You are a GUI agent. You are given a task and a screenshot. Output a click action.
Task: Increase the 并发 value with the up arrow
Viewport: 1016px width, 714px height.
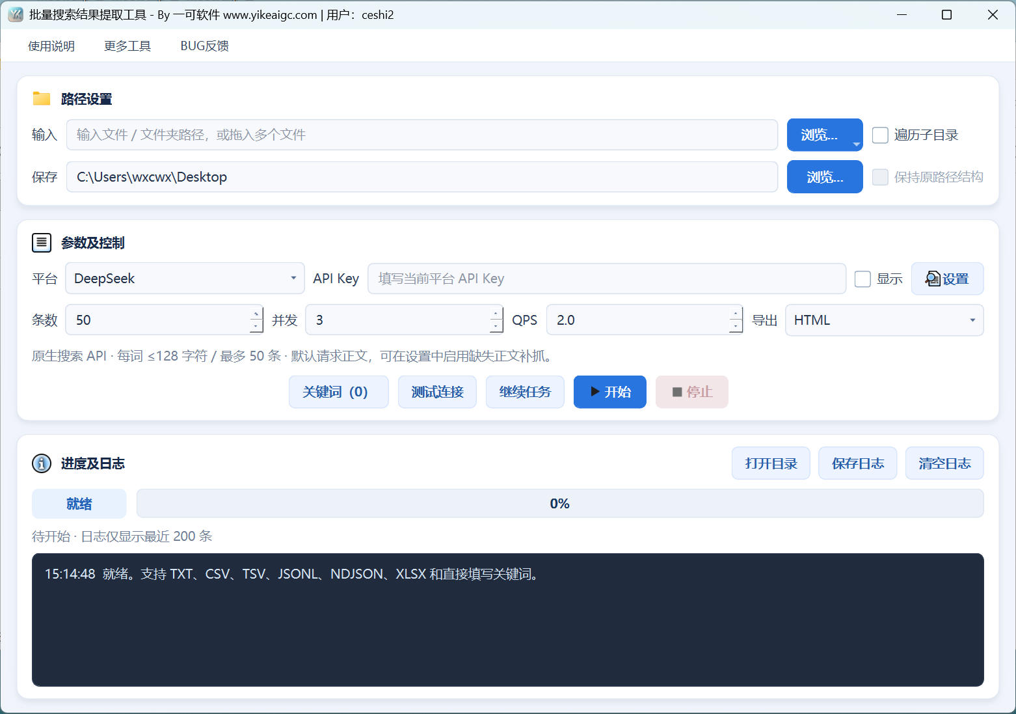[496, 314]
